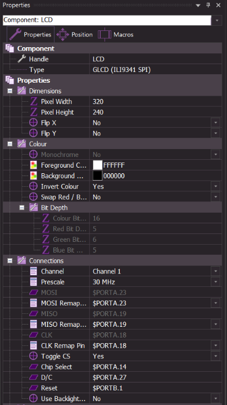The width and height of the screenshot is (227, 405).
Task: Click the list icon beside Prescale
Action: pyautogui.click(x=34, y=282)
